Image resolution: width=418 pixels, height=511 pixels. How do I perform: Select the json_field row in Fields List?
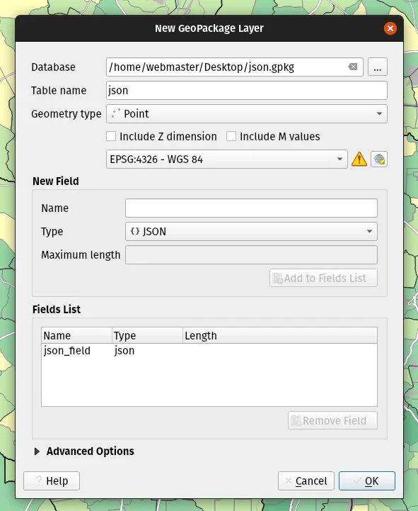pyautogui.click(x=209, y=351)
